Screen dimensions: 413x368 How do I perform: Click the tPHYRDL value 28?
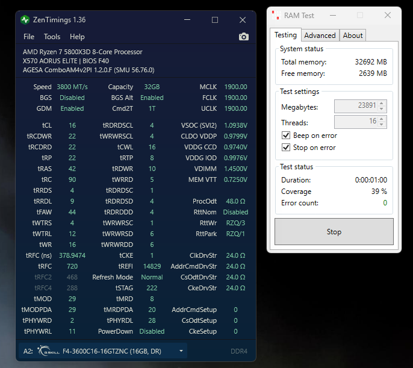pyautogui.click(x=152, y=320)
